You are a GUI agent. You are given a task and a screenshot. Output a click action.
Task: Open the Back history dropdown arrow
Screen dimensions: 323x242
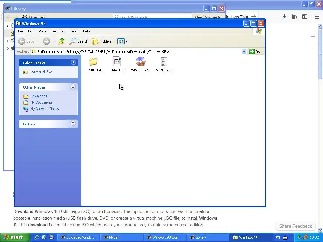[x=38, y=41]
